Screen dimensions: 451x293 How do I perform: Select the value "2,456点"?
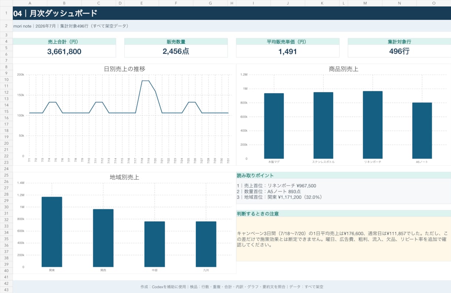(176, 51)
